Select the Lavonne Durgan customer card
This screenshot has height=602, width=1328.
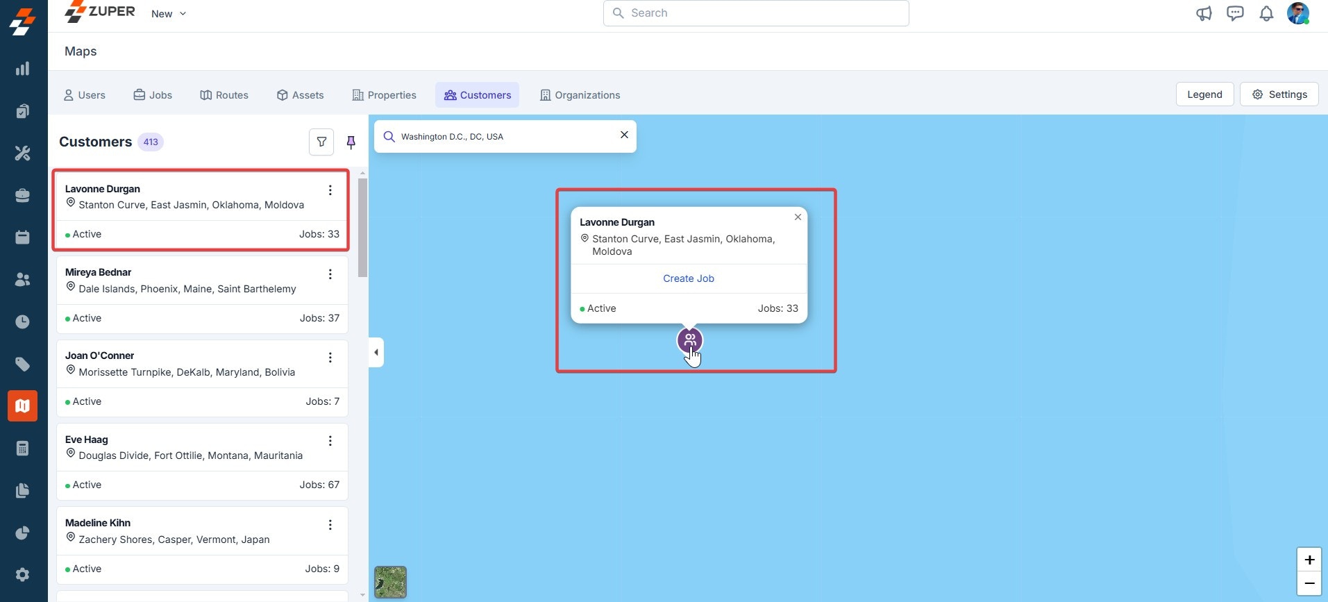coord(202,210)
